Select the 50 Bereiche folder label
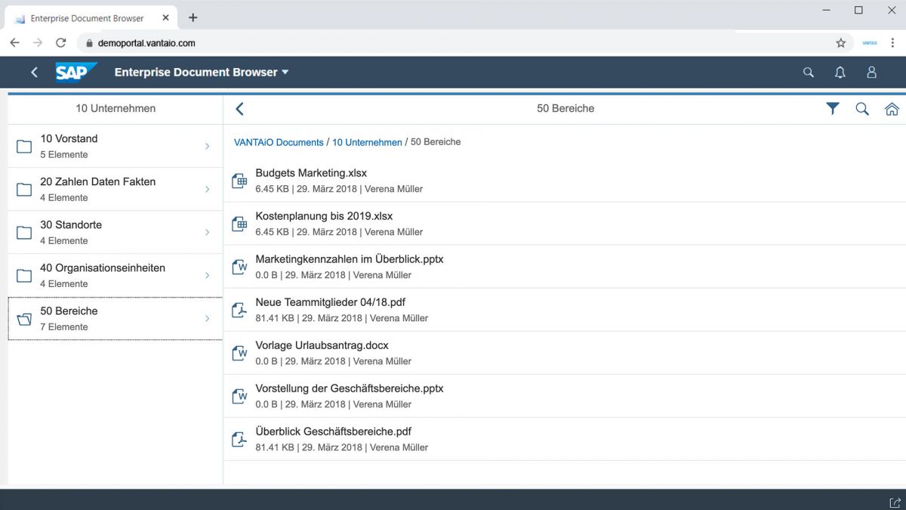The height and width of the screenshot is (510, 906). (69, 311)
